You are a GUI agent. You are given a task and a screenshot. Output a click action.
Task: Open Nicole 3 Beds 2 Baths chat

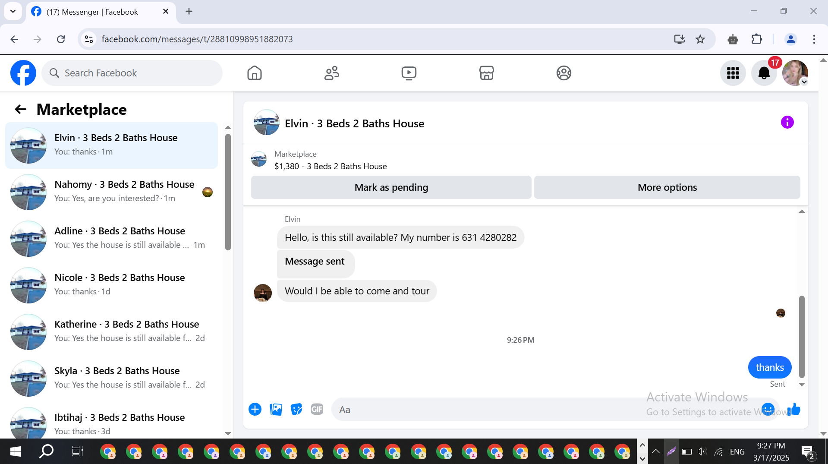pos(111,285)
